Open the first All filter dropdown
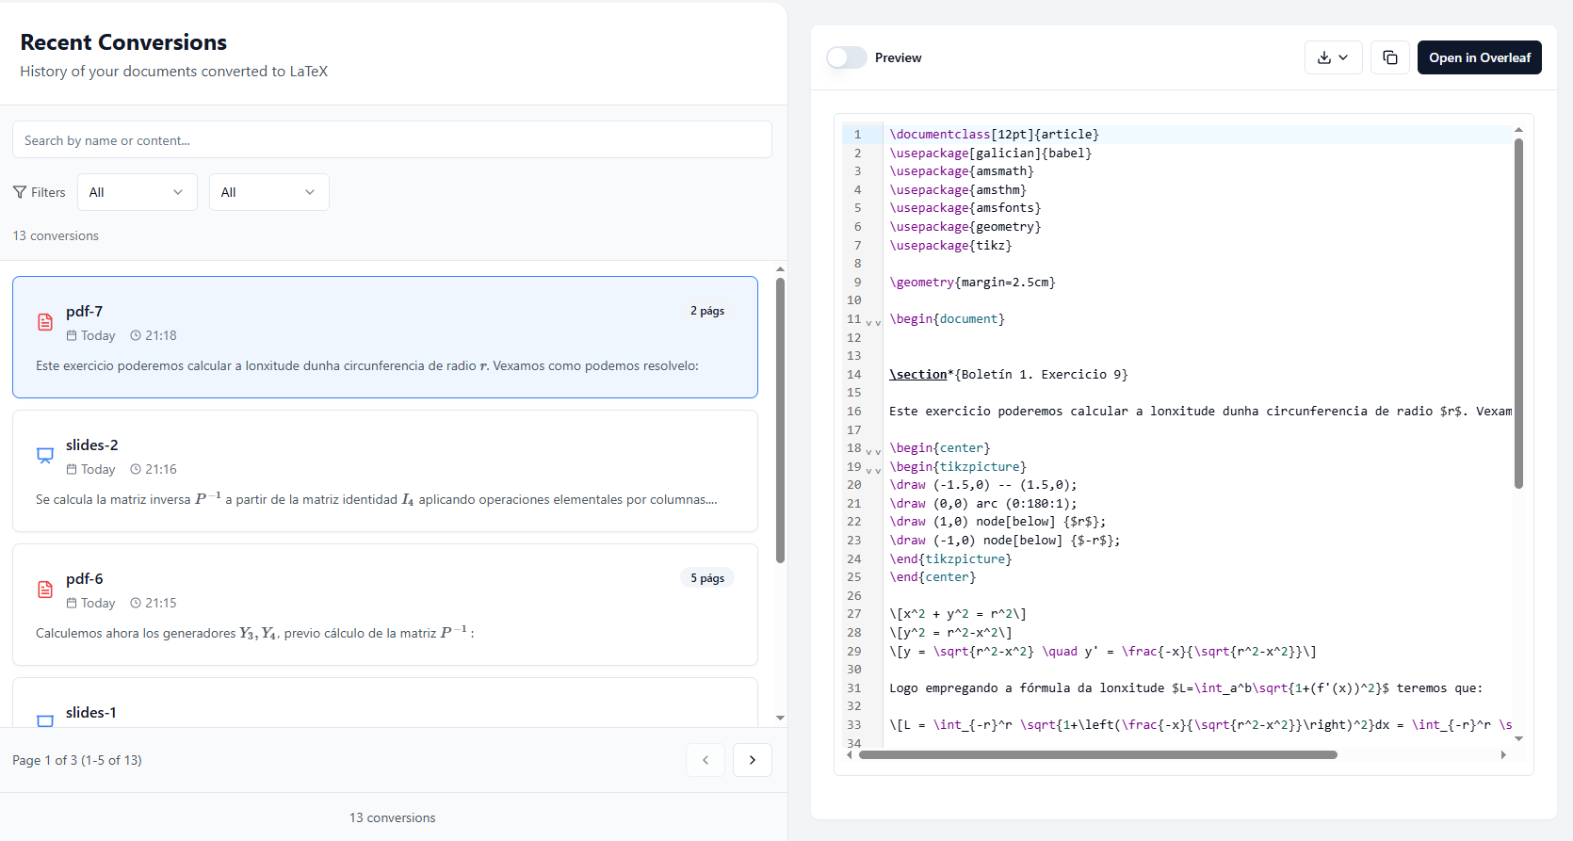 click(x=138, y=192)
